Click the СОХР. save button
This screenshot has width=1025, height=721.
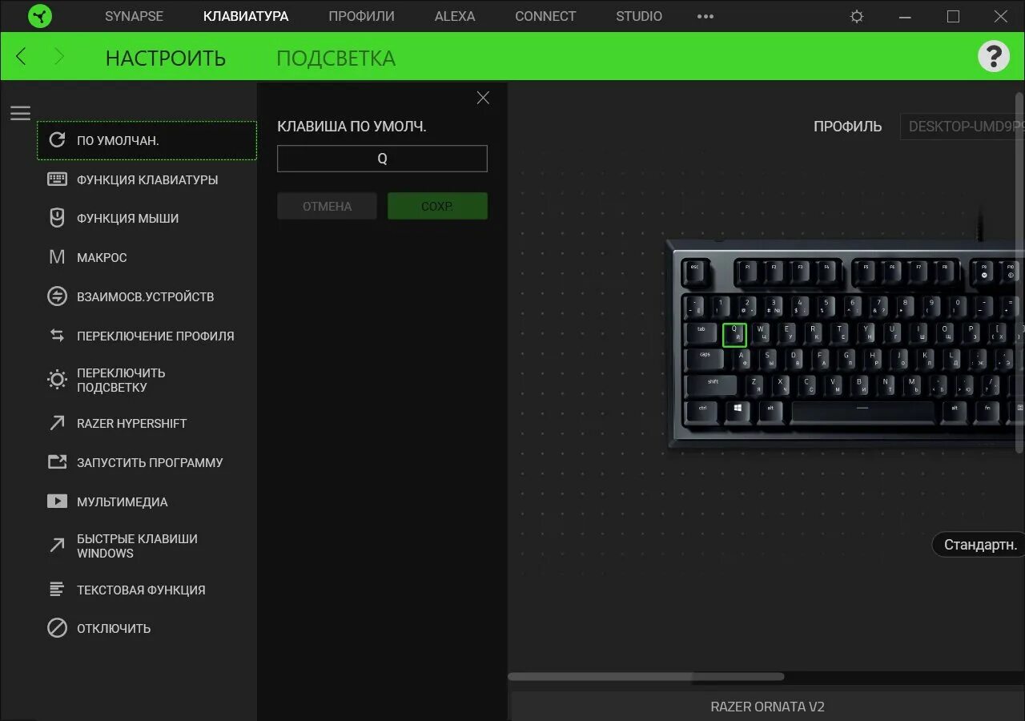[x=437, y=206]
